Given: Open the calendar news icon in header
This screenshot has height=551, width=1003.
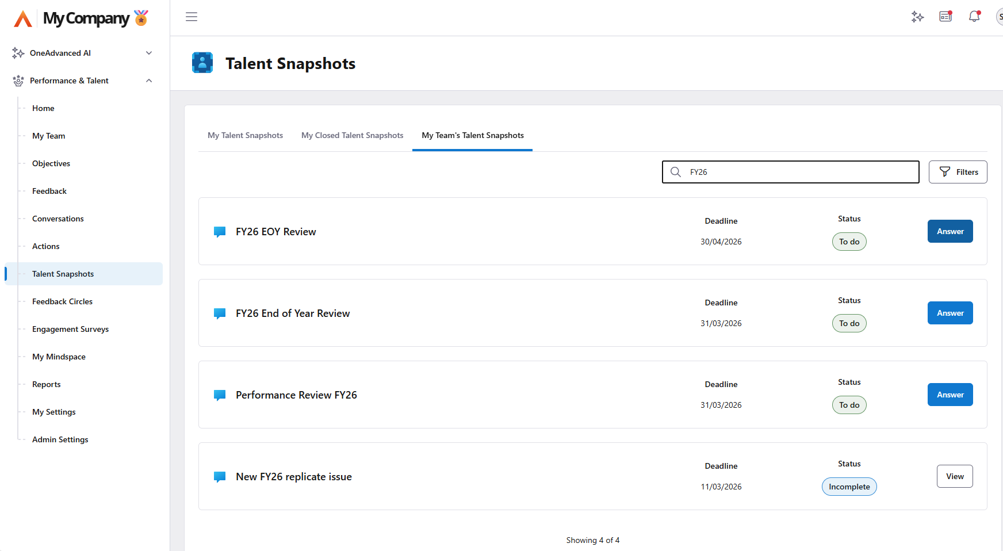Looking at the screenshot, I should pos(945,17).
